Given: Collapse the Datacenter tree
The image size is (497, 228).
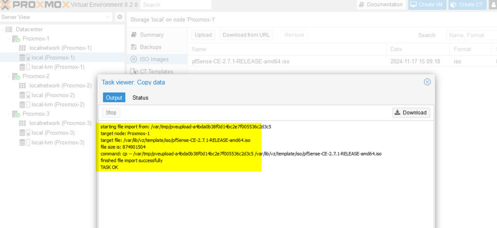Looking at the screenshot, I should [3, 29].
